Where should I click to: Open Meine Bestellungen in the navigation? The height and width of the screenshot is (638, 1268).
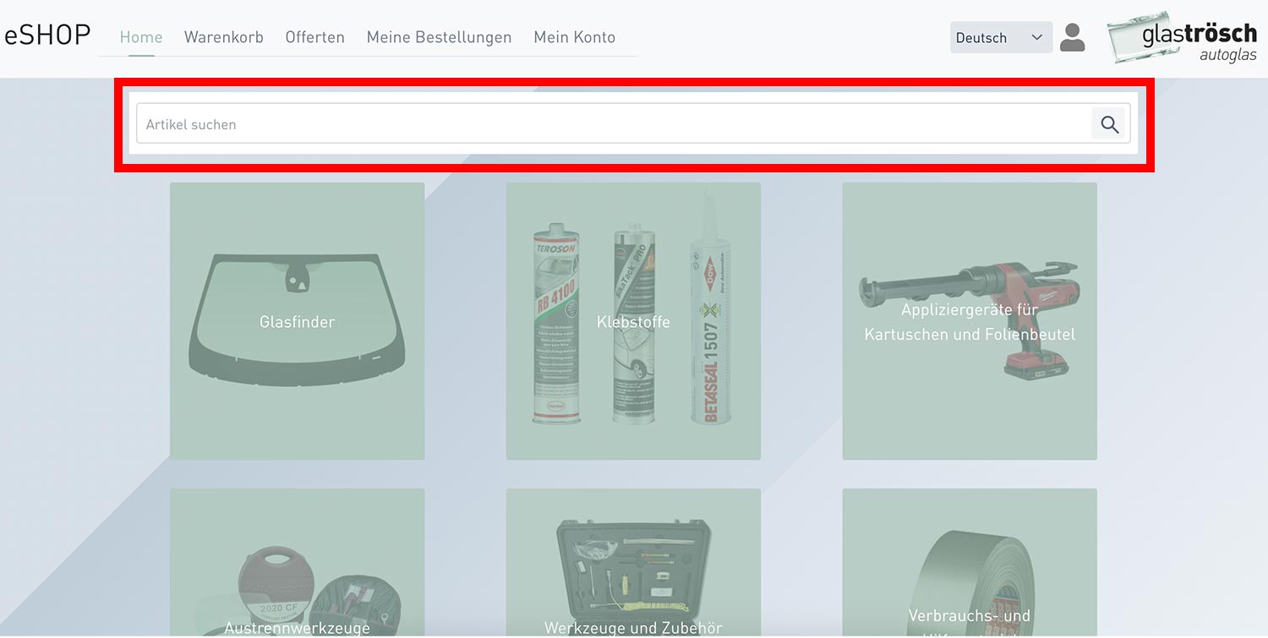tap(439, 37)
